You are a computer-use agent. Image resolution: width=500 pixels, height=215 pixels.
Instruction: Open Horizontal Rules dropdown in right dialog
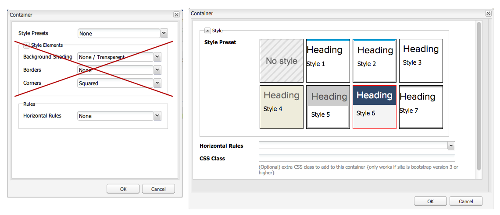pos(451,146)
